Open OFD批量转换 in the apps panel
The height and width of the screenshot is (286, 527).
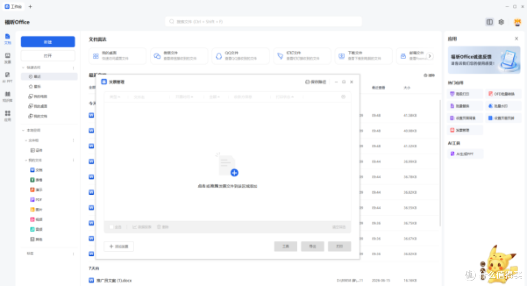point(503,94)
